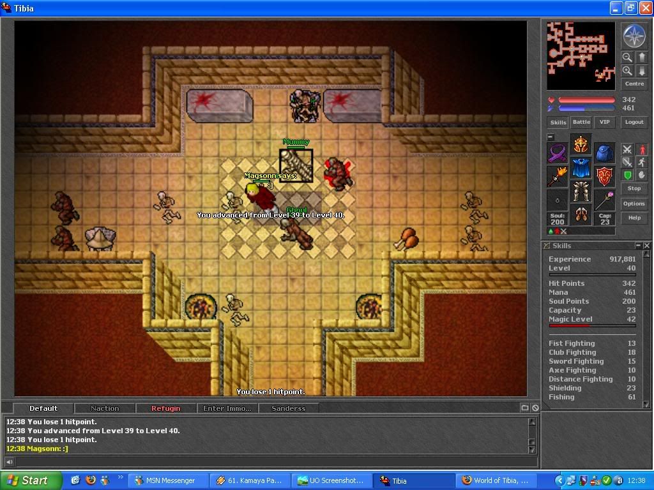Click the Magic Level progress bar
Image resolution: width=654 pixels, height=490 pixels.
[592, 325]
